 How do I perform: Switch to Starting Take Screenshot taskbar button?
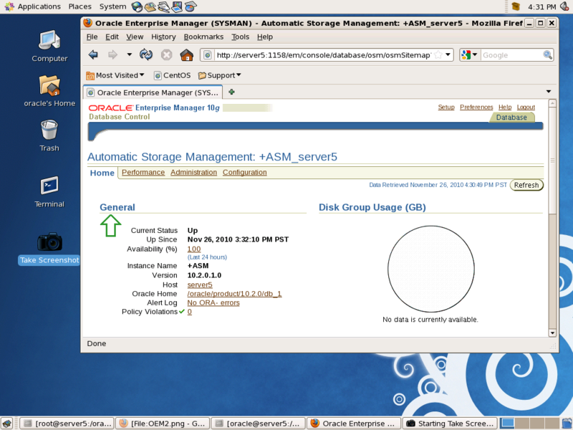pos(450,423)
